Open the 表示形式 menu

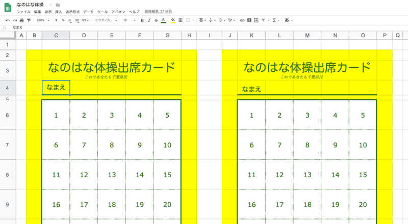(x=72, y=12)
